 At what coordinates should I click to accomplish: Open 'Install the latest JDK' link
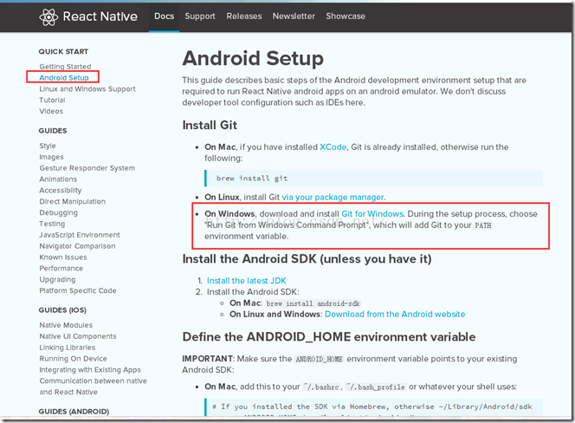(247, 281)
